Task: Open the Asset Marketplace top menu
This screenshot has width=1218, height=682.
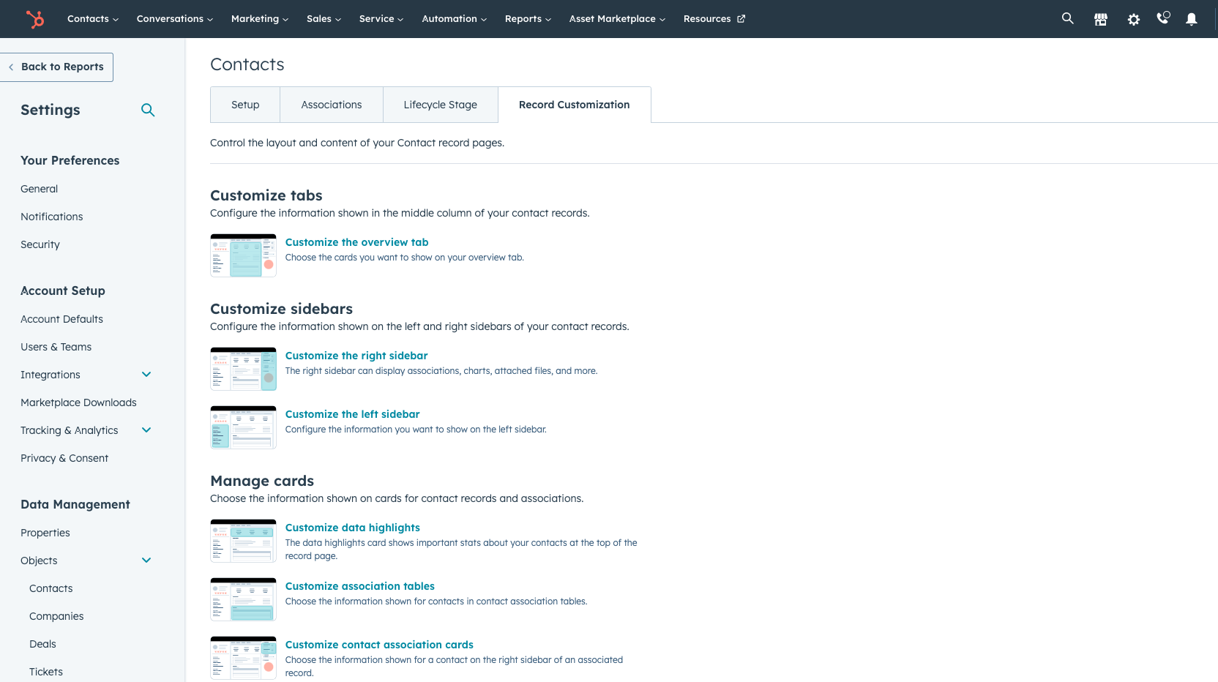Action: pos(618,19)
